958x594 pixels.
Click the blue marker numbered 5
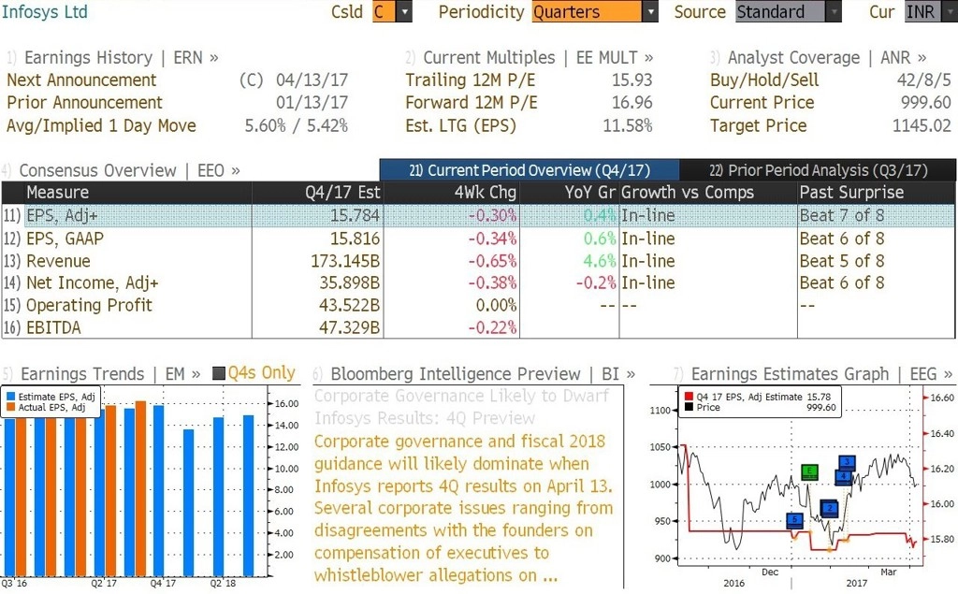coord(794,520)
